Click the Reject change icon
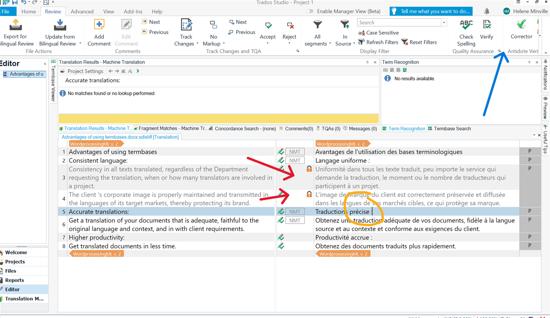The image size is (550, 318). coord(290,26)
